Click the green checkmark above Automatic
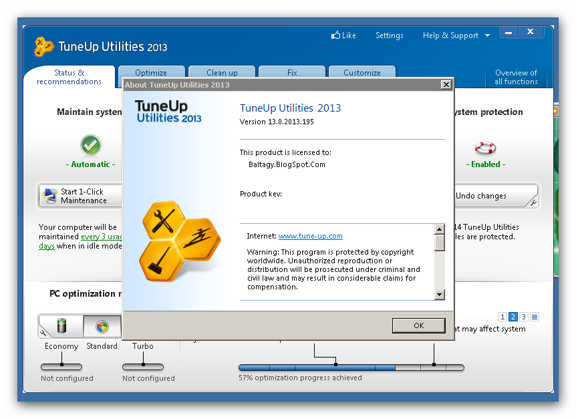 pos(91,145)
